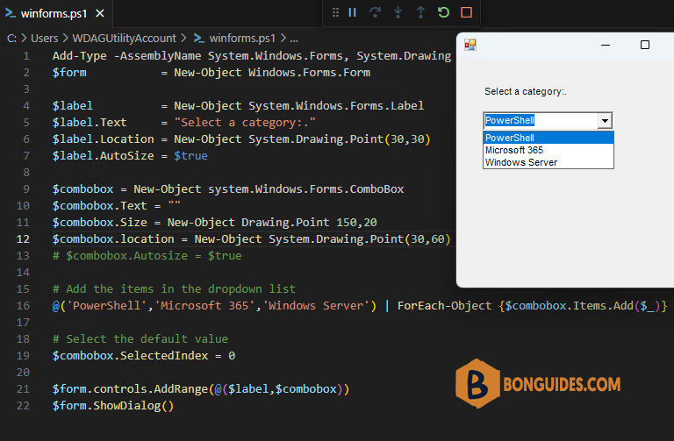Grab the debug toolbar drag handle
The height and width of the screenshot is (441, 674).
pyautogui.click(x=336, y=12)
